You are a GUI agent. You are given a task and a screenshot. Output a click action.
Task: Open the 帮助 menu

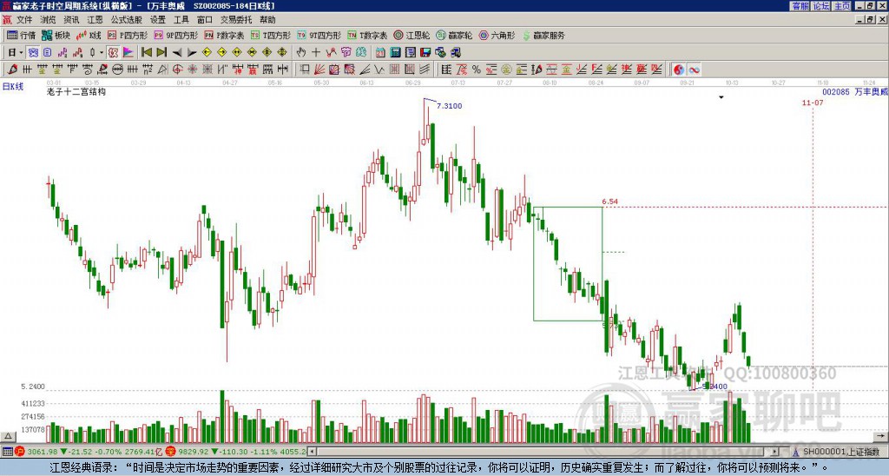[x=267, y=20]
